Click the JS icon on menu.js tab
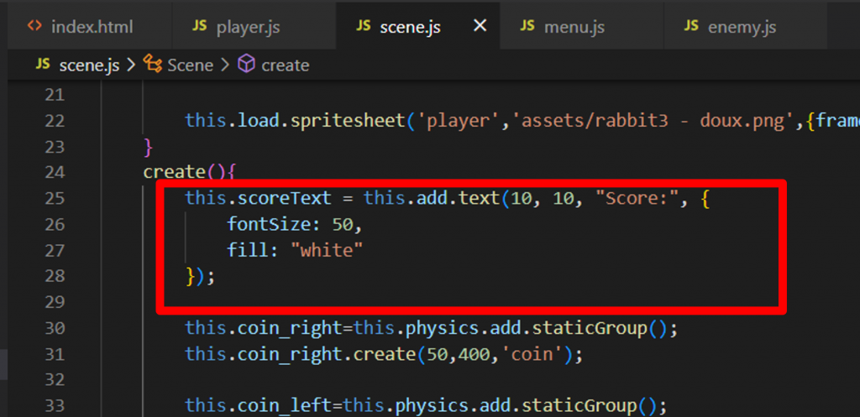860x417 pixels. 527,26
